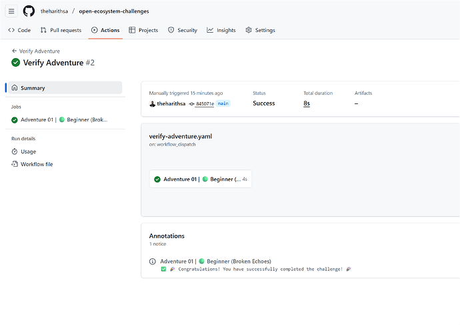460x325 pixels.
Task: Click the Pull requests branch icon
Action: 43,30
